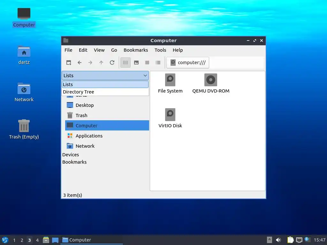The width and height of the screenshot is (327, 245).
Task: Open removable media eject tray icon
Action: point(270,240)
